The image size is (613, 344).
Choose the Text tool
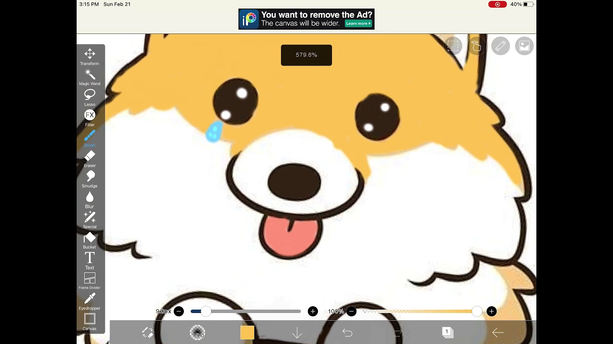pos(90,261)
